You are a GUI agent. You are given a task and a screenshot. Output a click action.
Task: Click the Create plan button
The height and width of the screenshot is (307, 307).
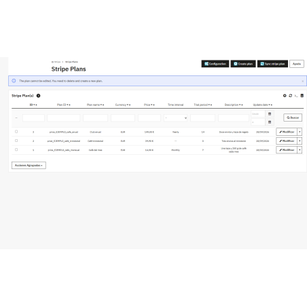point(243,64)
